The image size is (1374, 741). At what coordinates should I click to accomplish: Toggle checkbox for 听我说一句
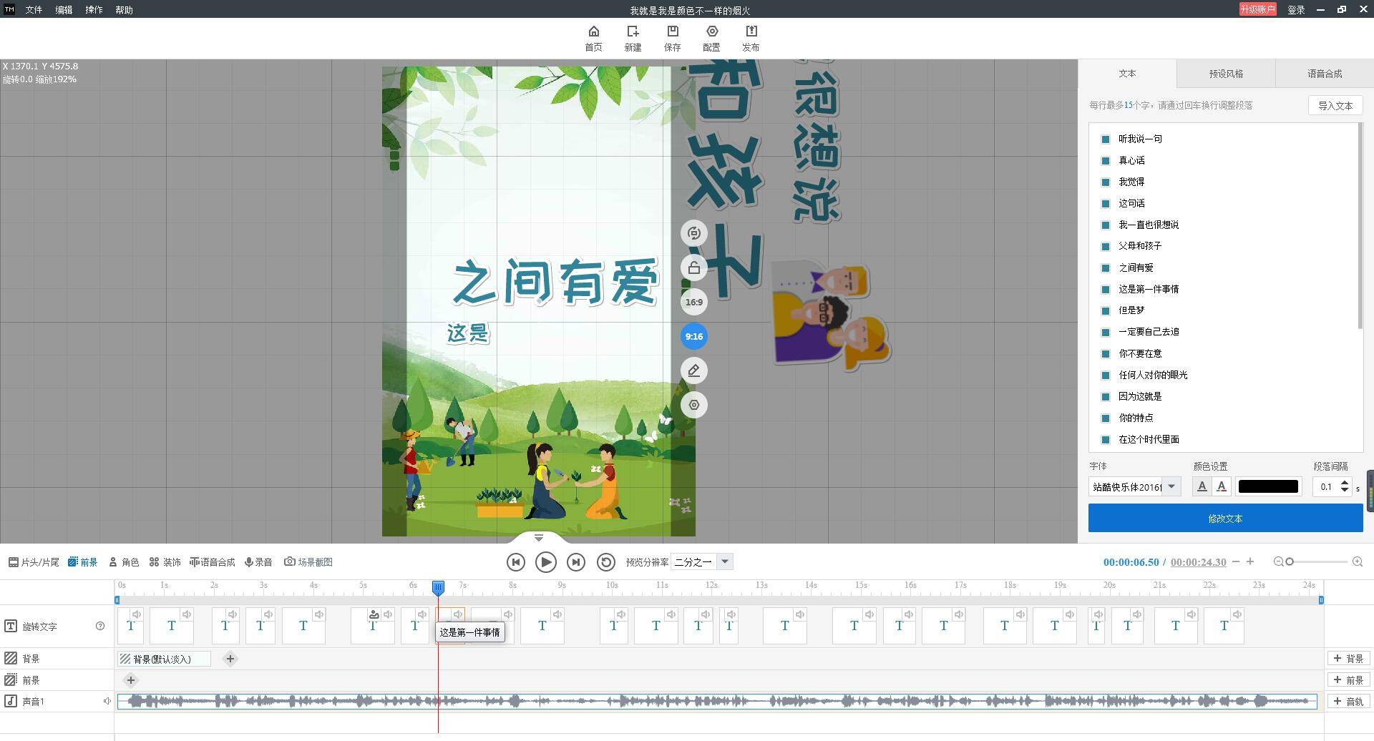tap(1106, 139)
